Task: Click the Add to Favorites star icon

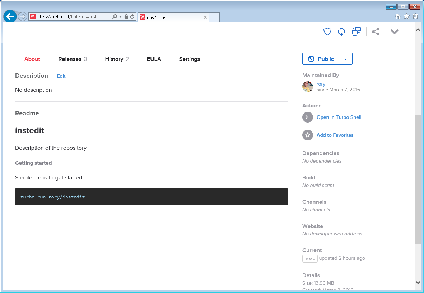Action: coord(307,135)
